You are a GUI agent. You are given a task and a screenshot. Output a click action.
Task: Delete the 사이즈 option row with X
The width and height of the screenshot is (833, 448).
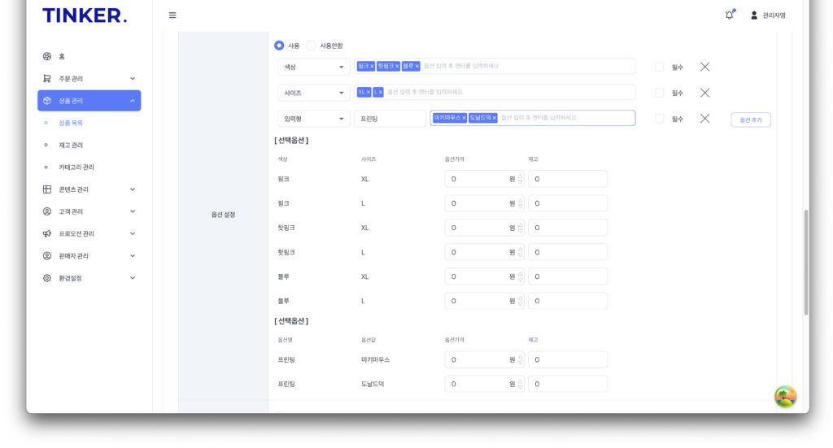[704, 93]
